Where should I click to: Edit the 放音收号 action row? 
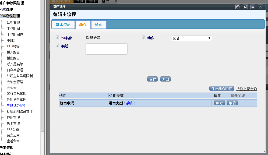tap(232, 103)
